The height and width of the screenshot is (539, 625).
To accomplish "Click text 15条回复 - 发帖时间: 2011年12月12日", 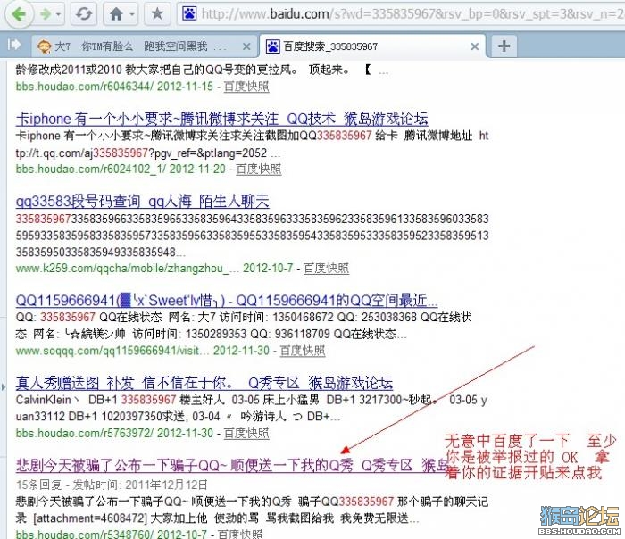I will [112, 485].
